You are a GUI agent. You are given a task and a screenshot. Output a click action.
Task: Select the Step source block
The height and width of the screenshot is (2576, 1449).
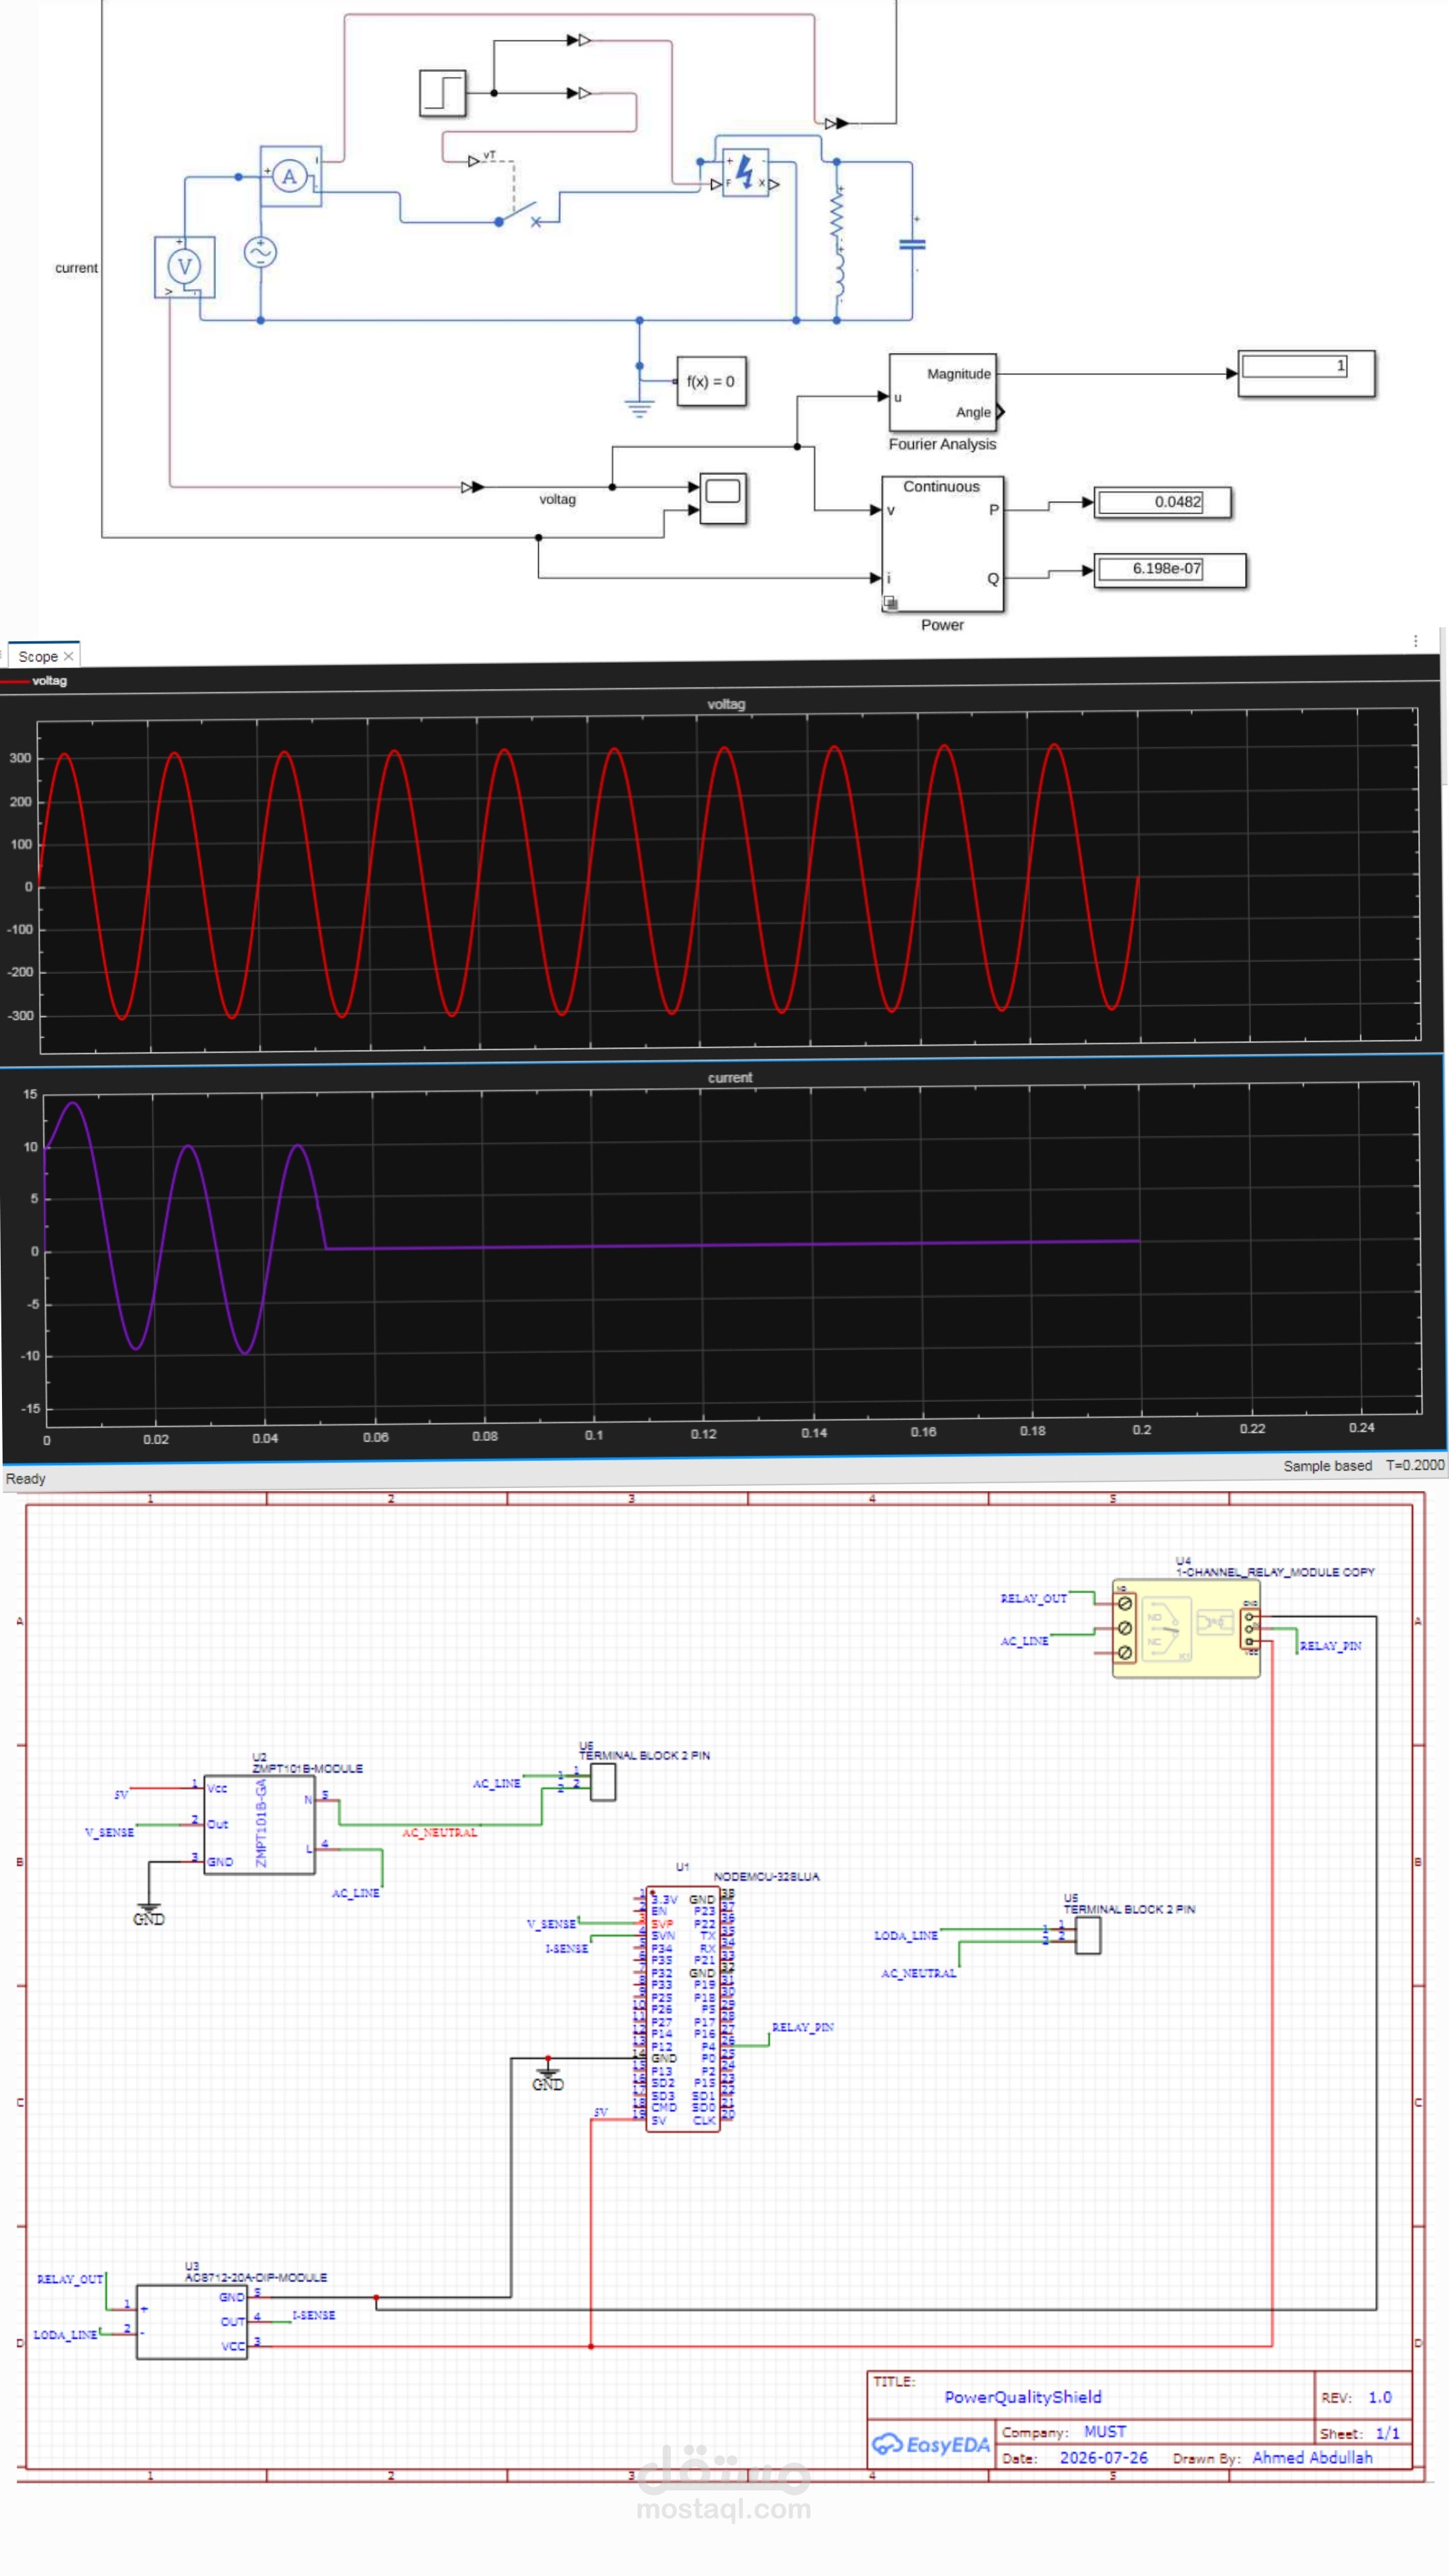442,93
